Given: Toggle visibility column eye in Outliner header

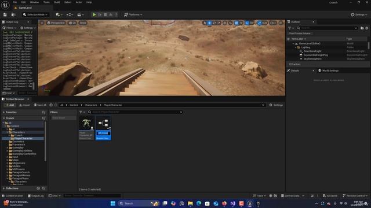Looking at the screenshot, I should click(x=288, y=39).
